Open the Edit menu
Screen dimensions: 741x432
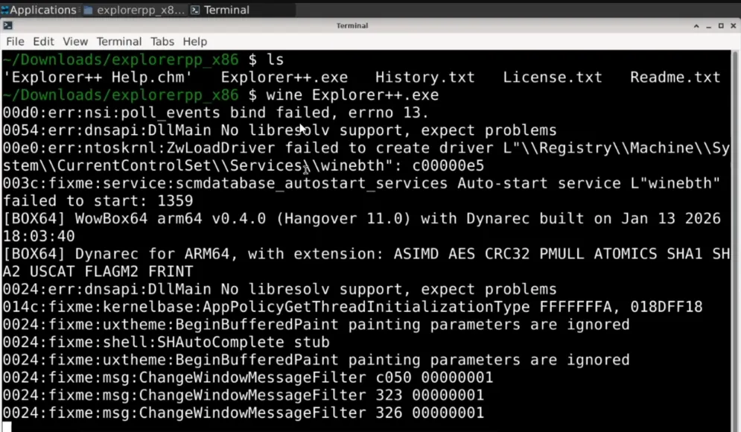(x=43, y=42)
